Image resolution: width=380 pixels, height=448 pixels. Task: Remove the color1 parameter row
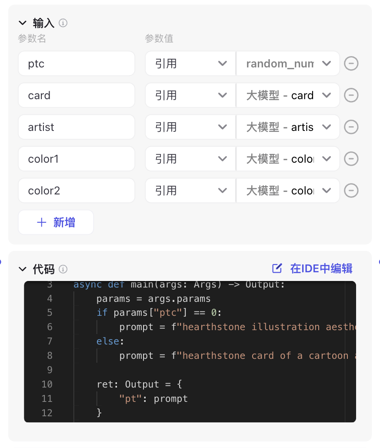351,159
